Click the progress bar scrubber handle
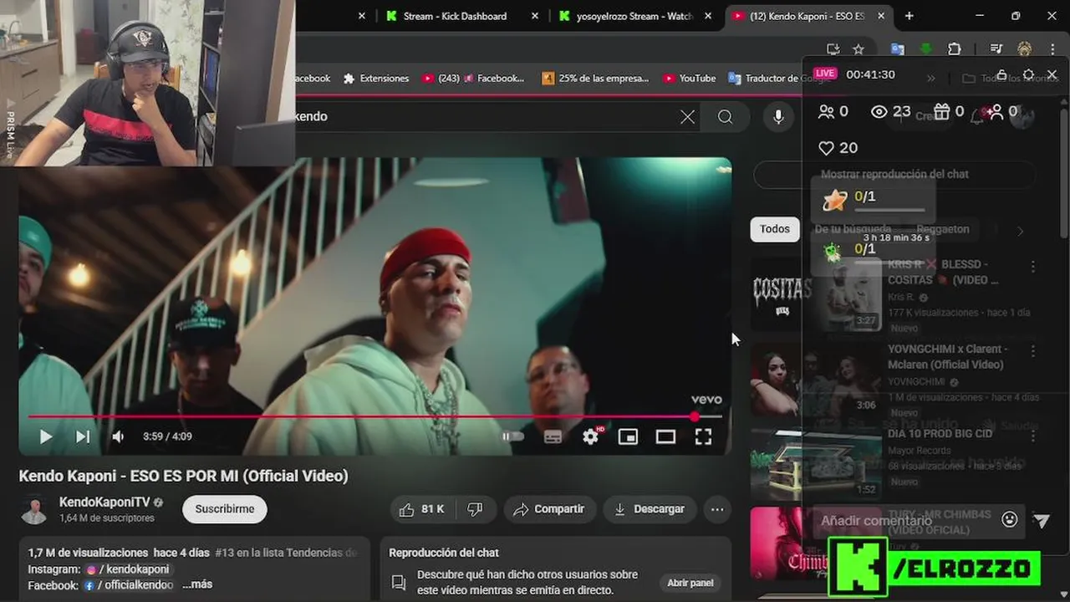The height and width of the screenshot is (602, 1070). 695,416
